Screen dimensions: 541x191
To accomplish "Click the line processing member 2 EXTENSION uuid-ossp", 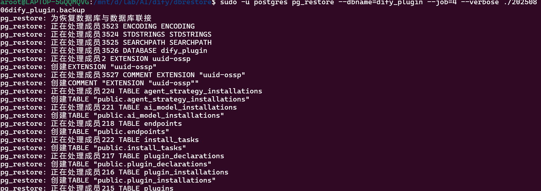I will click(x=121, y=59).
